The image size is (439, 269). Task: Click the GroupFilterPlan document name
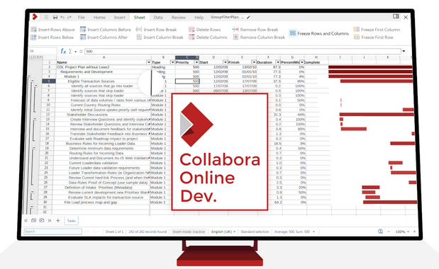click(x=228, y=17)
